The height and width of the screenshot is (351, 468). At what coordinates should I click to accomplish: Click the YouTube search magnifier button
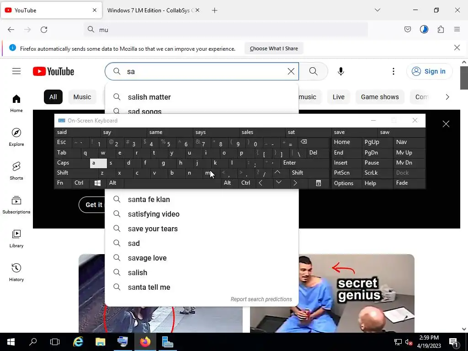click(313, 71)
